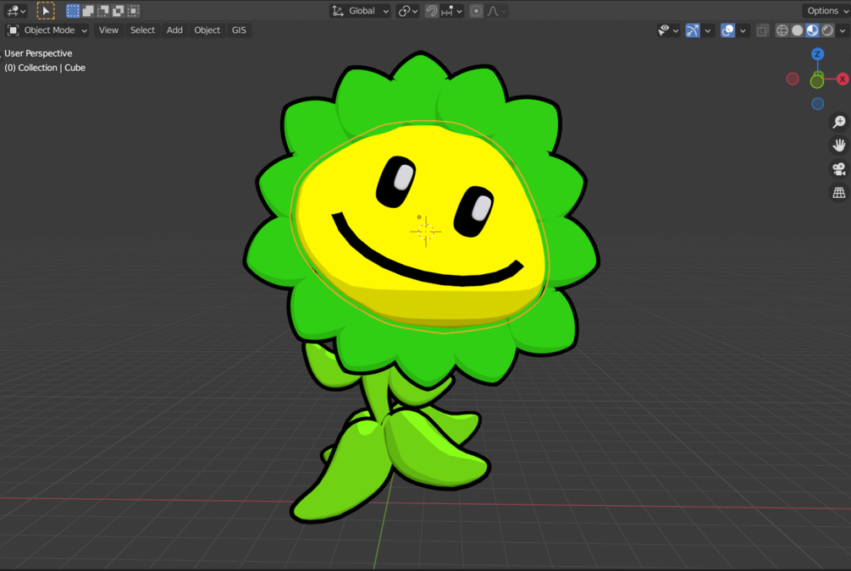Switch to Wireframe viewport shading
Screen dimensions: 851x571
(782, 31)
